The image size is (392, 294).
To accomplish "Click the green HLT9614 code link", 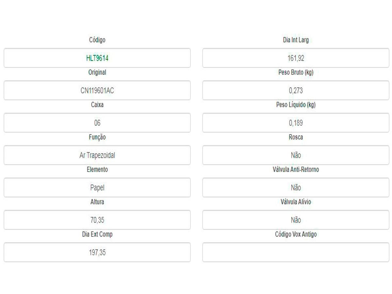I will (97, 58).
